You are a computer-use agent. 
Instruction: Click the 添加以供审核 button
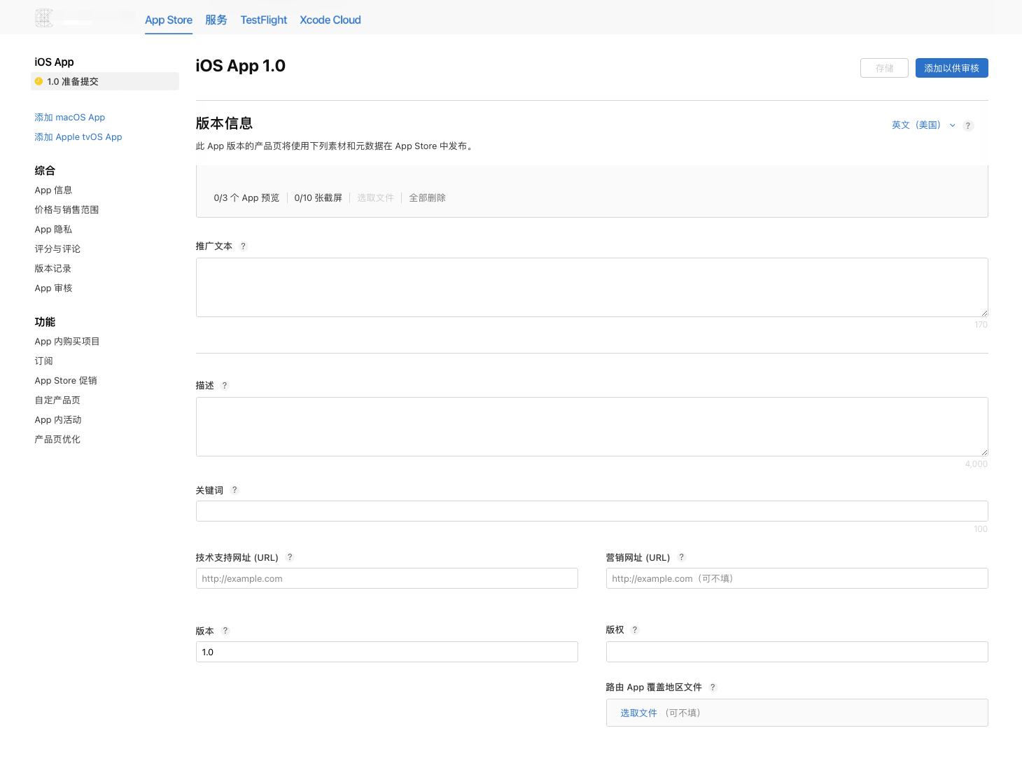coord(952,68)
